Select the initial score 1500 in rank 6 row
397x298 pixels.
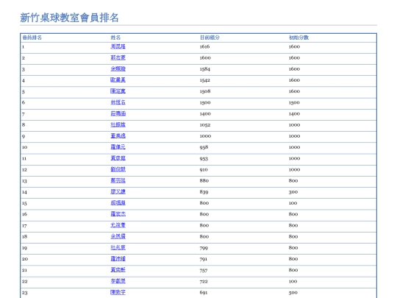(294, 102)
